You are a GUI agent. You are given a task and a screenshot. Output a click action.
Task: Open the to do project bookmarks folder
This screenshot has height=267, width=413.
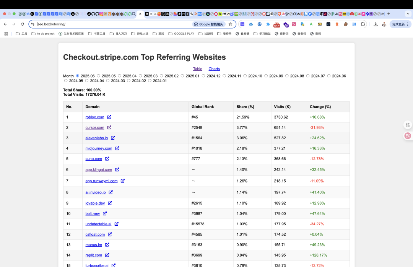tap(43, 34)
